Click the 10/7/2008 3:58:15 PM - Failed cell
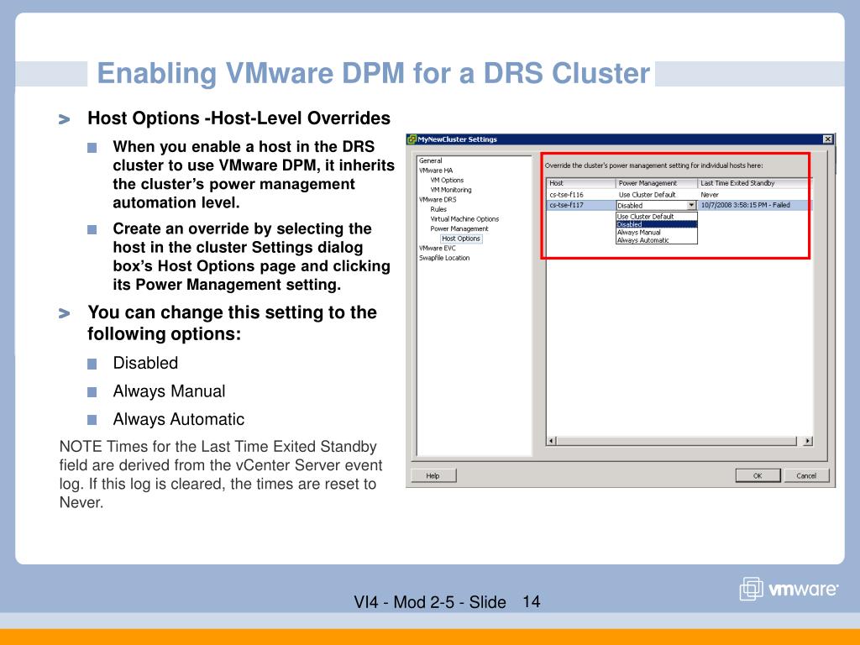 [x=746, y=205]
